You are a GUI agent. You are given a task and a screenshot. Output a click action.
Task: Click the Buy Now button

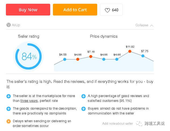28,10
